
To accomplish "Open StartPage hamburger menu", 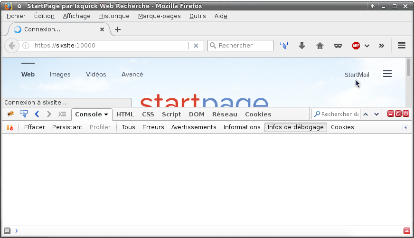I will pyautogui.click(x=387, y=74).
